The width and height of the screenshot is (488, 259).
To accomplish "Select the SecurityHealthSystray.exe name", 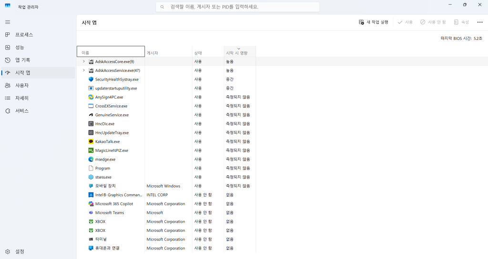I will 117,80.
